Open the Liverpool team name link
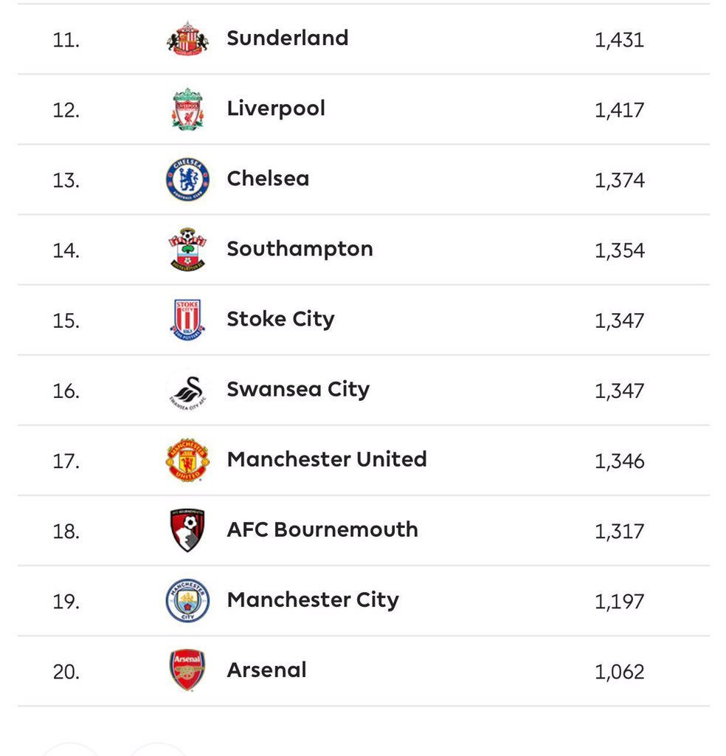Image resolution: width=726 pixels, height=756 pixels. pyautogui.click(x=276, y=109)
